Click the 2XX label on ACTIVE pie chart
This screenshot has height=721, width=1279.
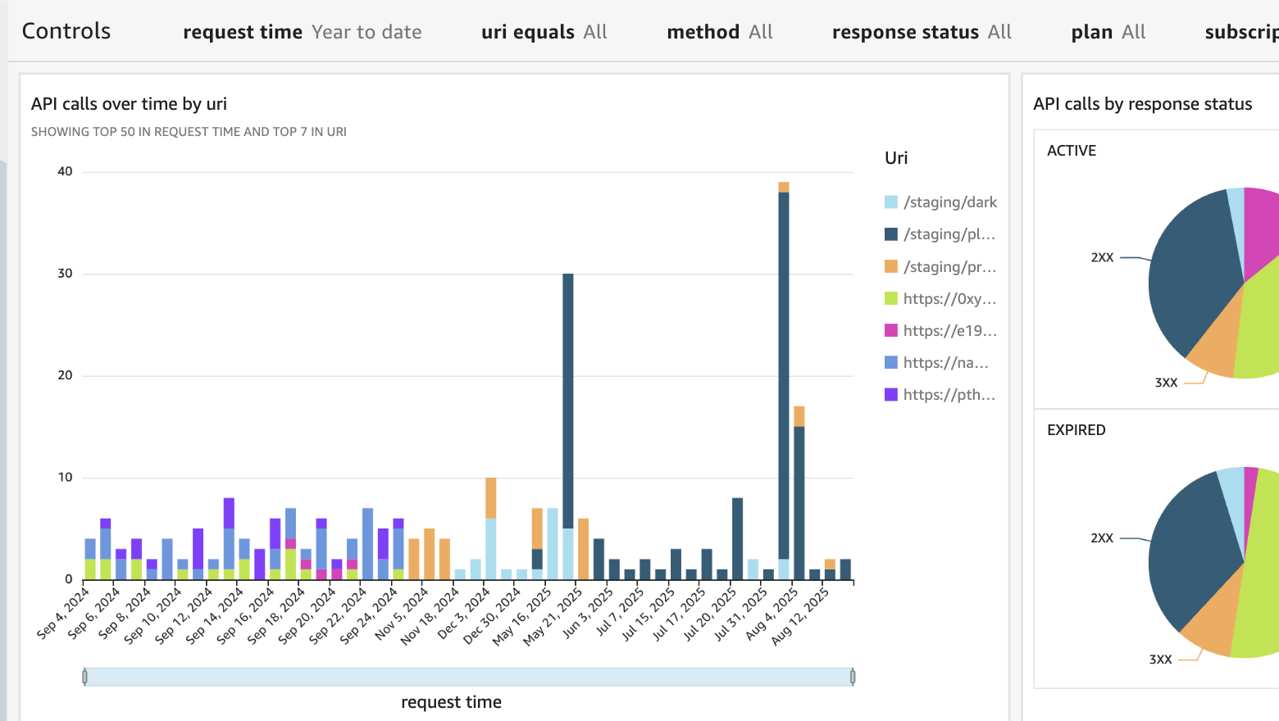coord(1102,257)
